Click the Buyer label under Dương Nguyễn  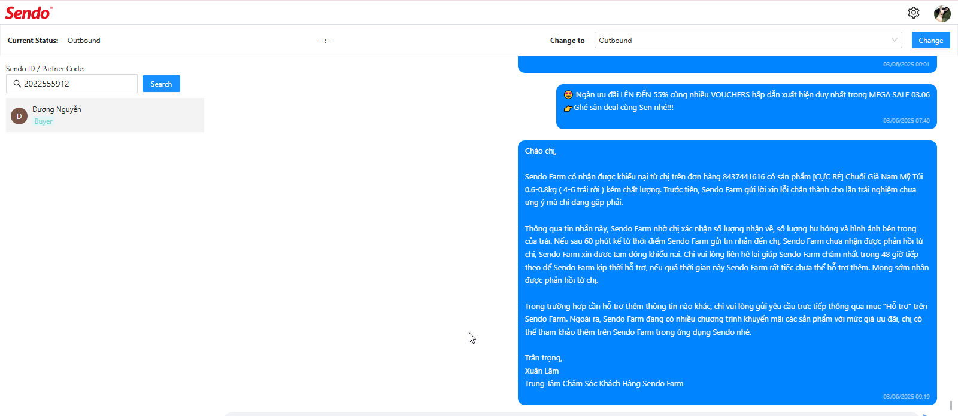coord(43,121)
